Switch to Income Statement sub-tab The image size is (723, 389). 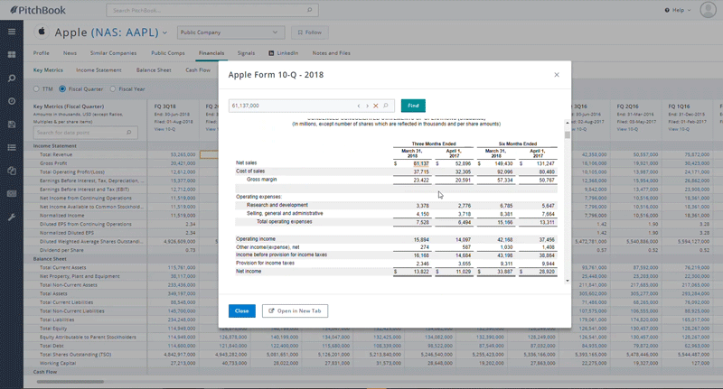tap(99, 70)
